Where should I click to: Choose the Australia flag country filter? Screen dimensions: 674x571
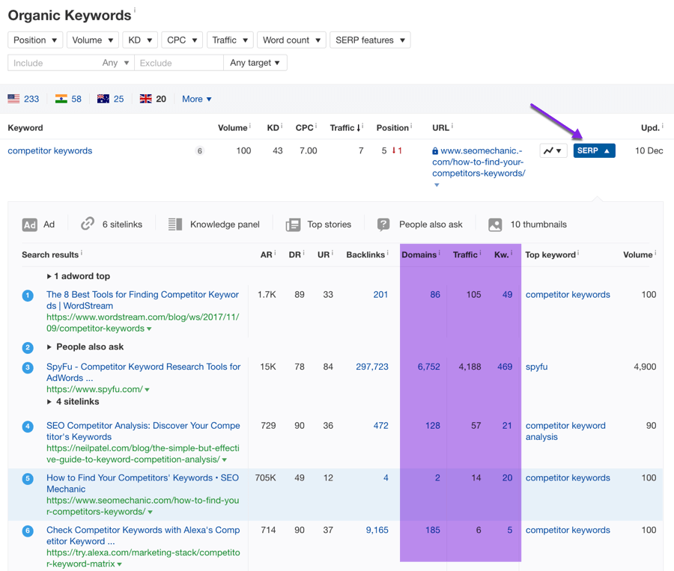tap(103, 99)
